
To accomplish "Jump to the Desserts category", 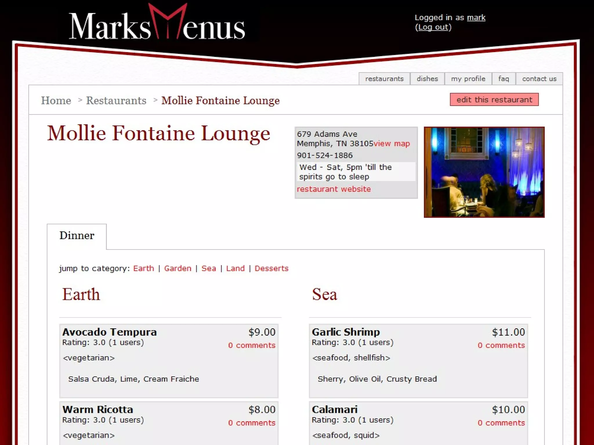I will pyautogui.click(x=271, y=268).
